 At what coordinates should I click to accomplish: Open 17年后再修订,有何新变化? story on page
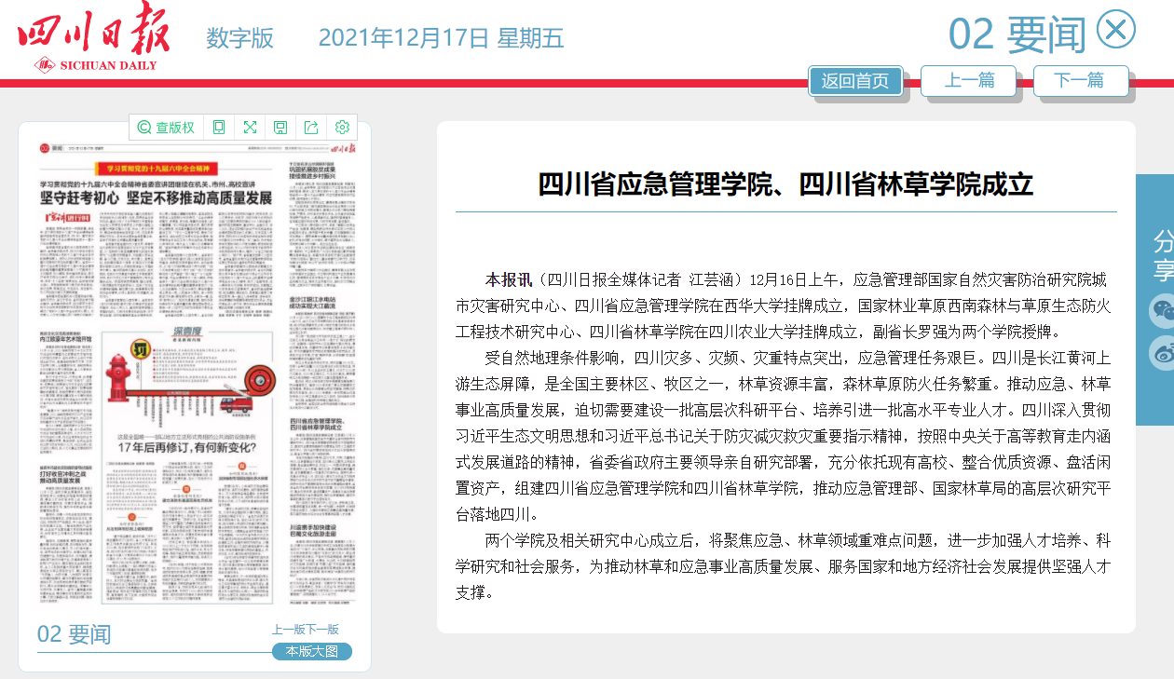point(186,446)
